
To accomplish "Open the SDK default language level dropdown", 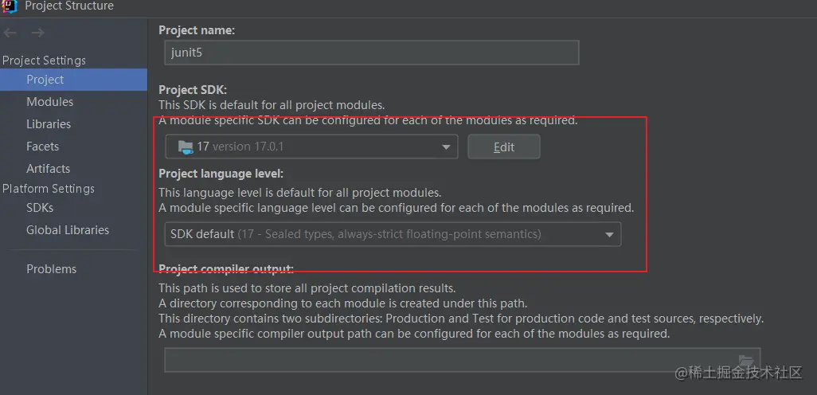I will tap(609, 234).
